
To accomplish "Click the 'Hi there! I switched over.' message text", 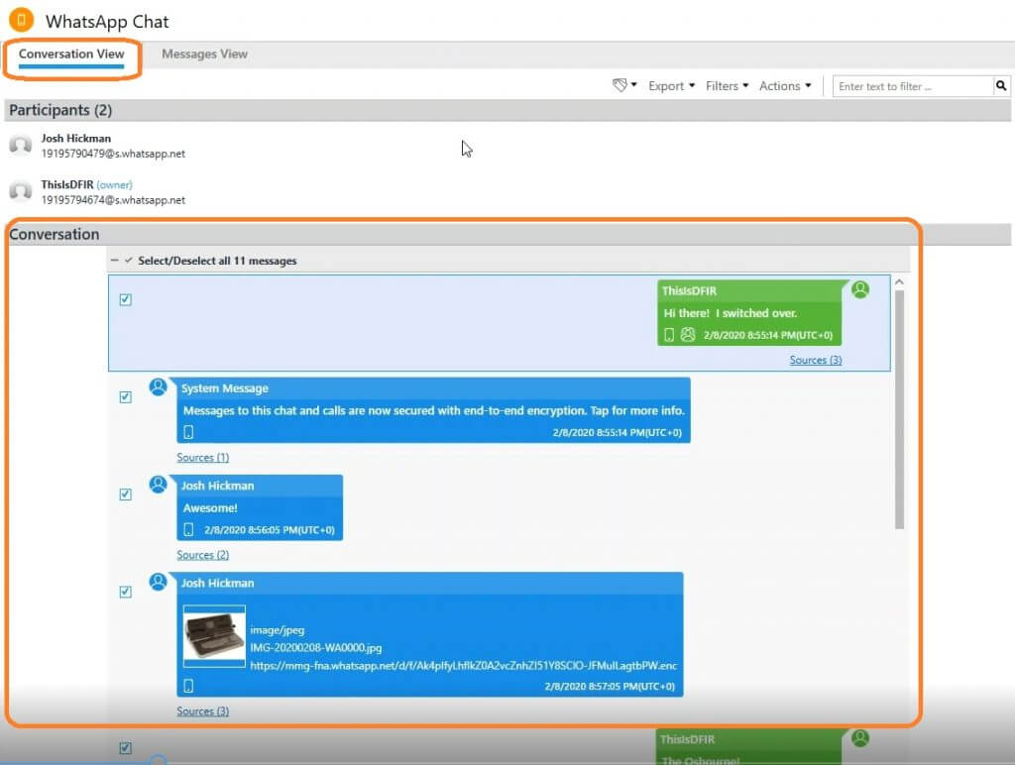I will click(x=731, y=313).
